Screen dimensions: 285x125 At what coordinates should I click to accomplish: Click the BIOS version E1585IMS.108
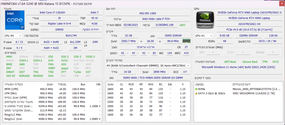tap(164, 25)
